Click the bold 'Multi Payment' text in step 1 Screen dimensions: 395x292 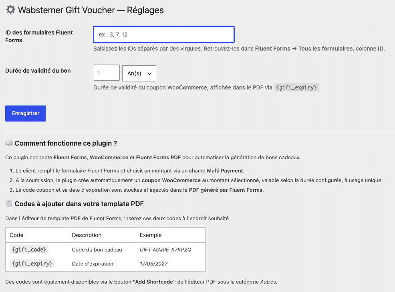(225, 171)
